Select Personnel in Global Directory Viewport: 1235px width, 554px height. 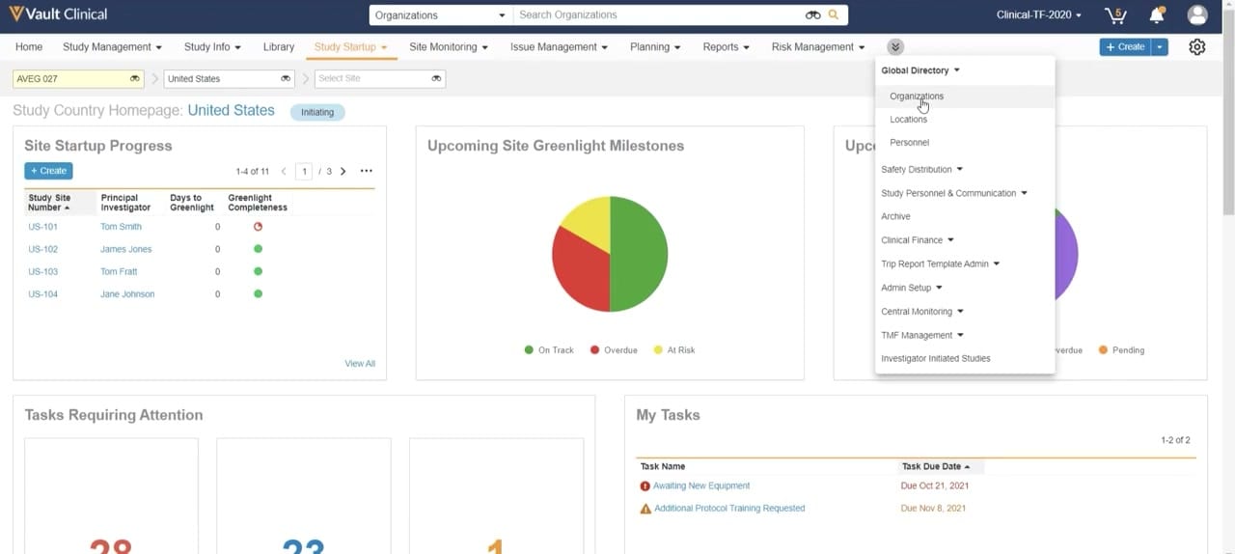click(x=909, y=143)
